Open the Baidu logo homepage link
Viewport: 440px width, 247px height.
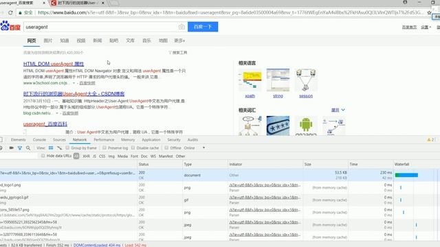coord(10,26)
